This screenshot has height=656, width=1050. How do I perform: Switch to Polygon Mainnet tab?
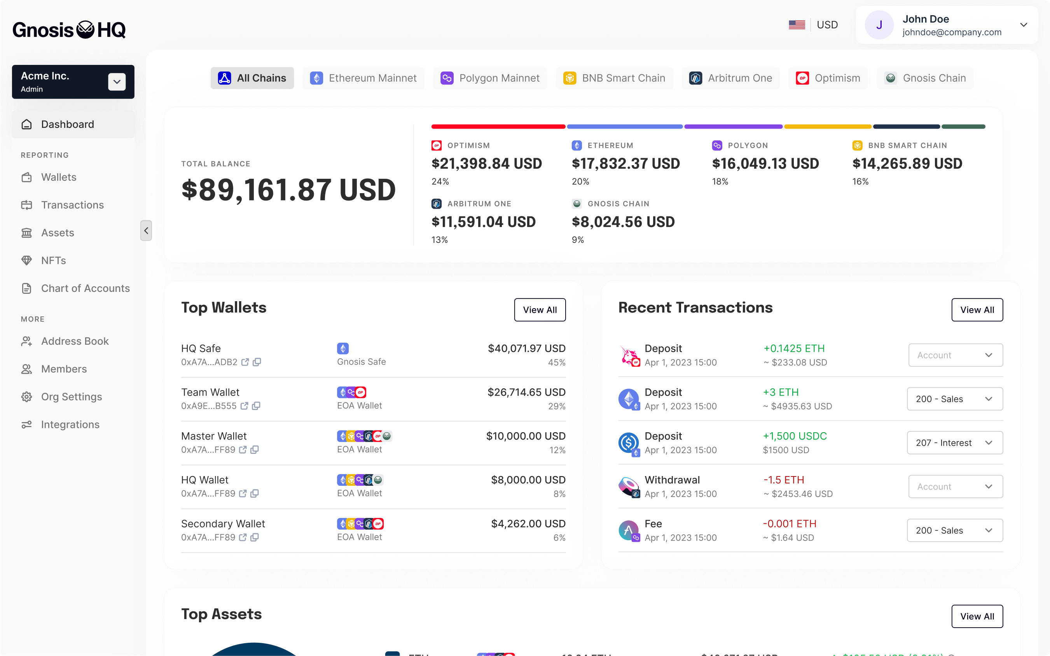pos(490,78)
